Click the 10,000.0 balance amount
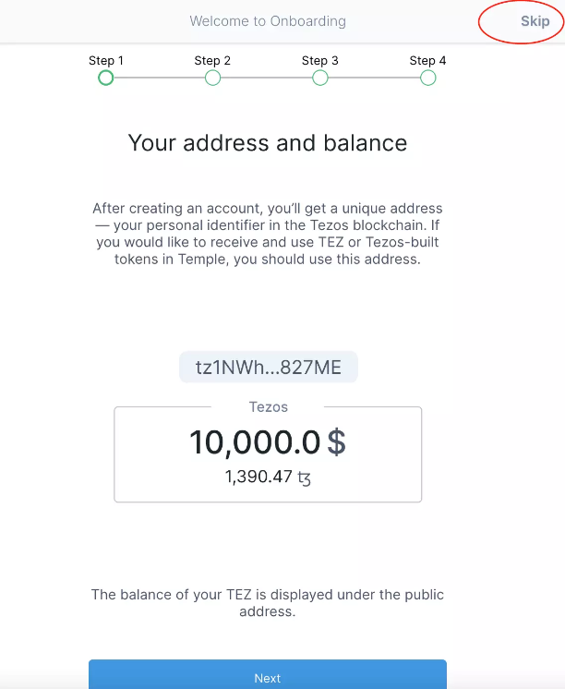 pyautogui.click(x=255, y=443)
